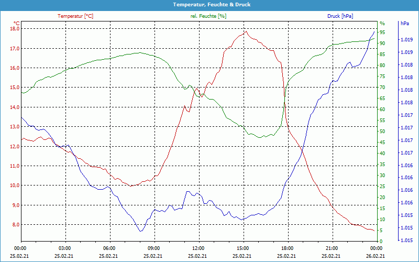Click the 06:00 time axis label
This screenshot has width=419, height=262.
tap(108, 248)
